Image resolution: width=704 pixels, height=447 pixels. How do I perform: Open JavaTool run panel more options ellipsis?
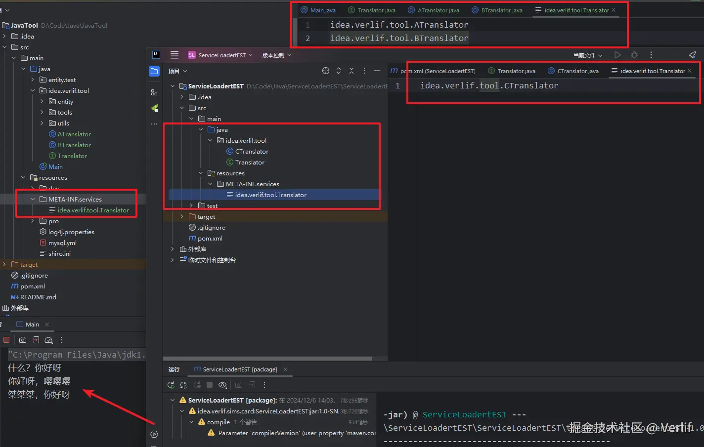(61, 340)
